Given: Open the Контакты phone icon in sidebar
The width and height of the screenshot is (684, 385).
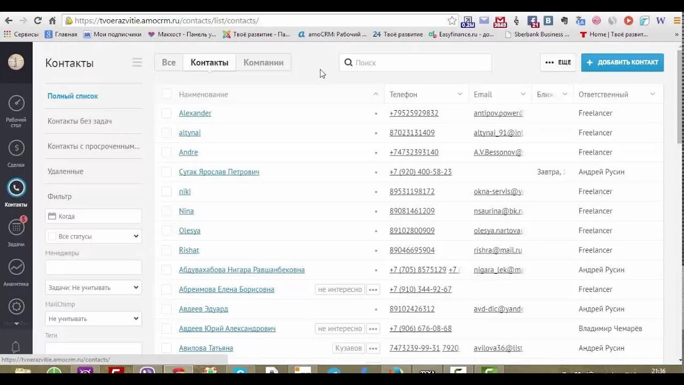Looking at the screenshot, I should click(16, 188).
